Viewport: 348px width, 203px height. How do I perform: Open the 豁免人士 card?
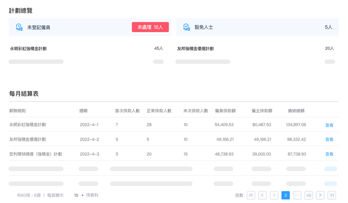tap(258, 27)
